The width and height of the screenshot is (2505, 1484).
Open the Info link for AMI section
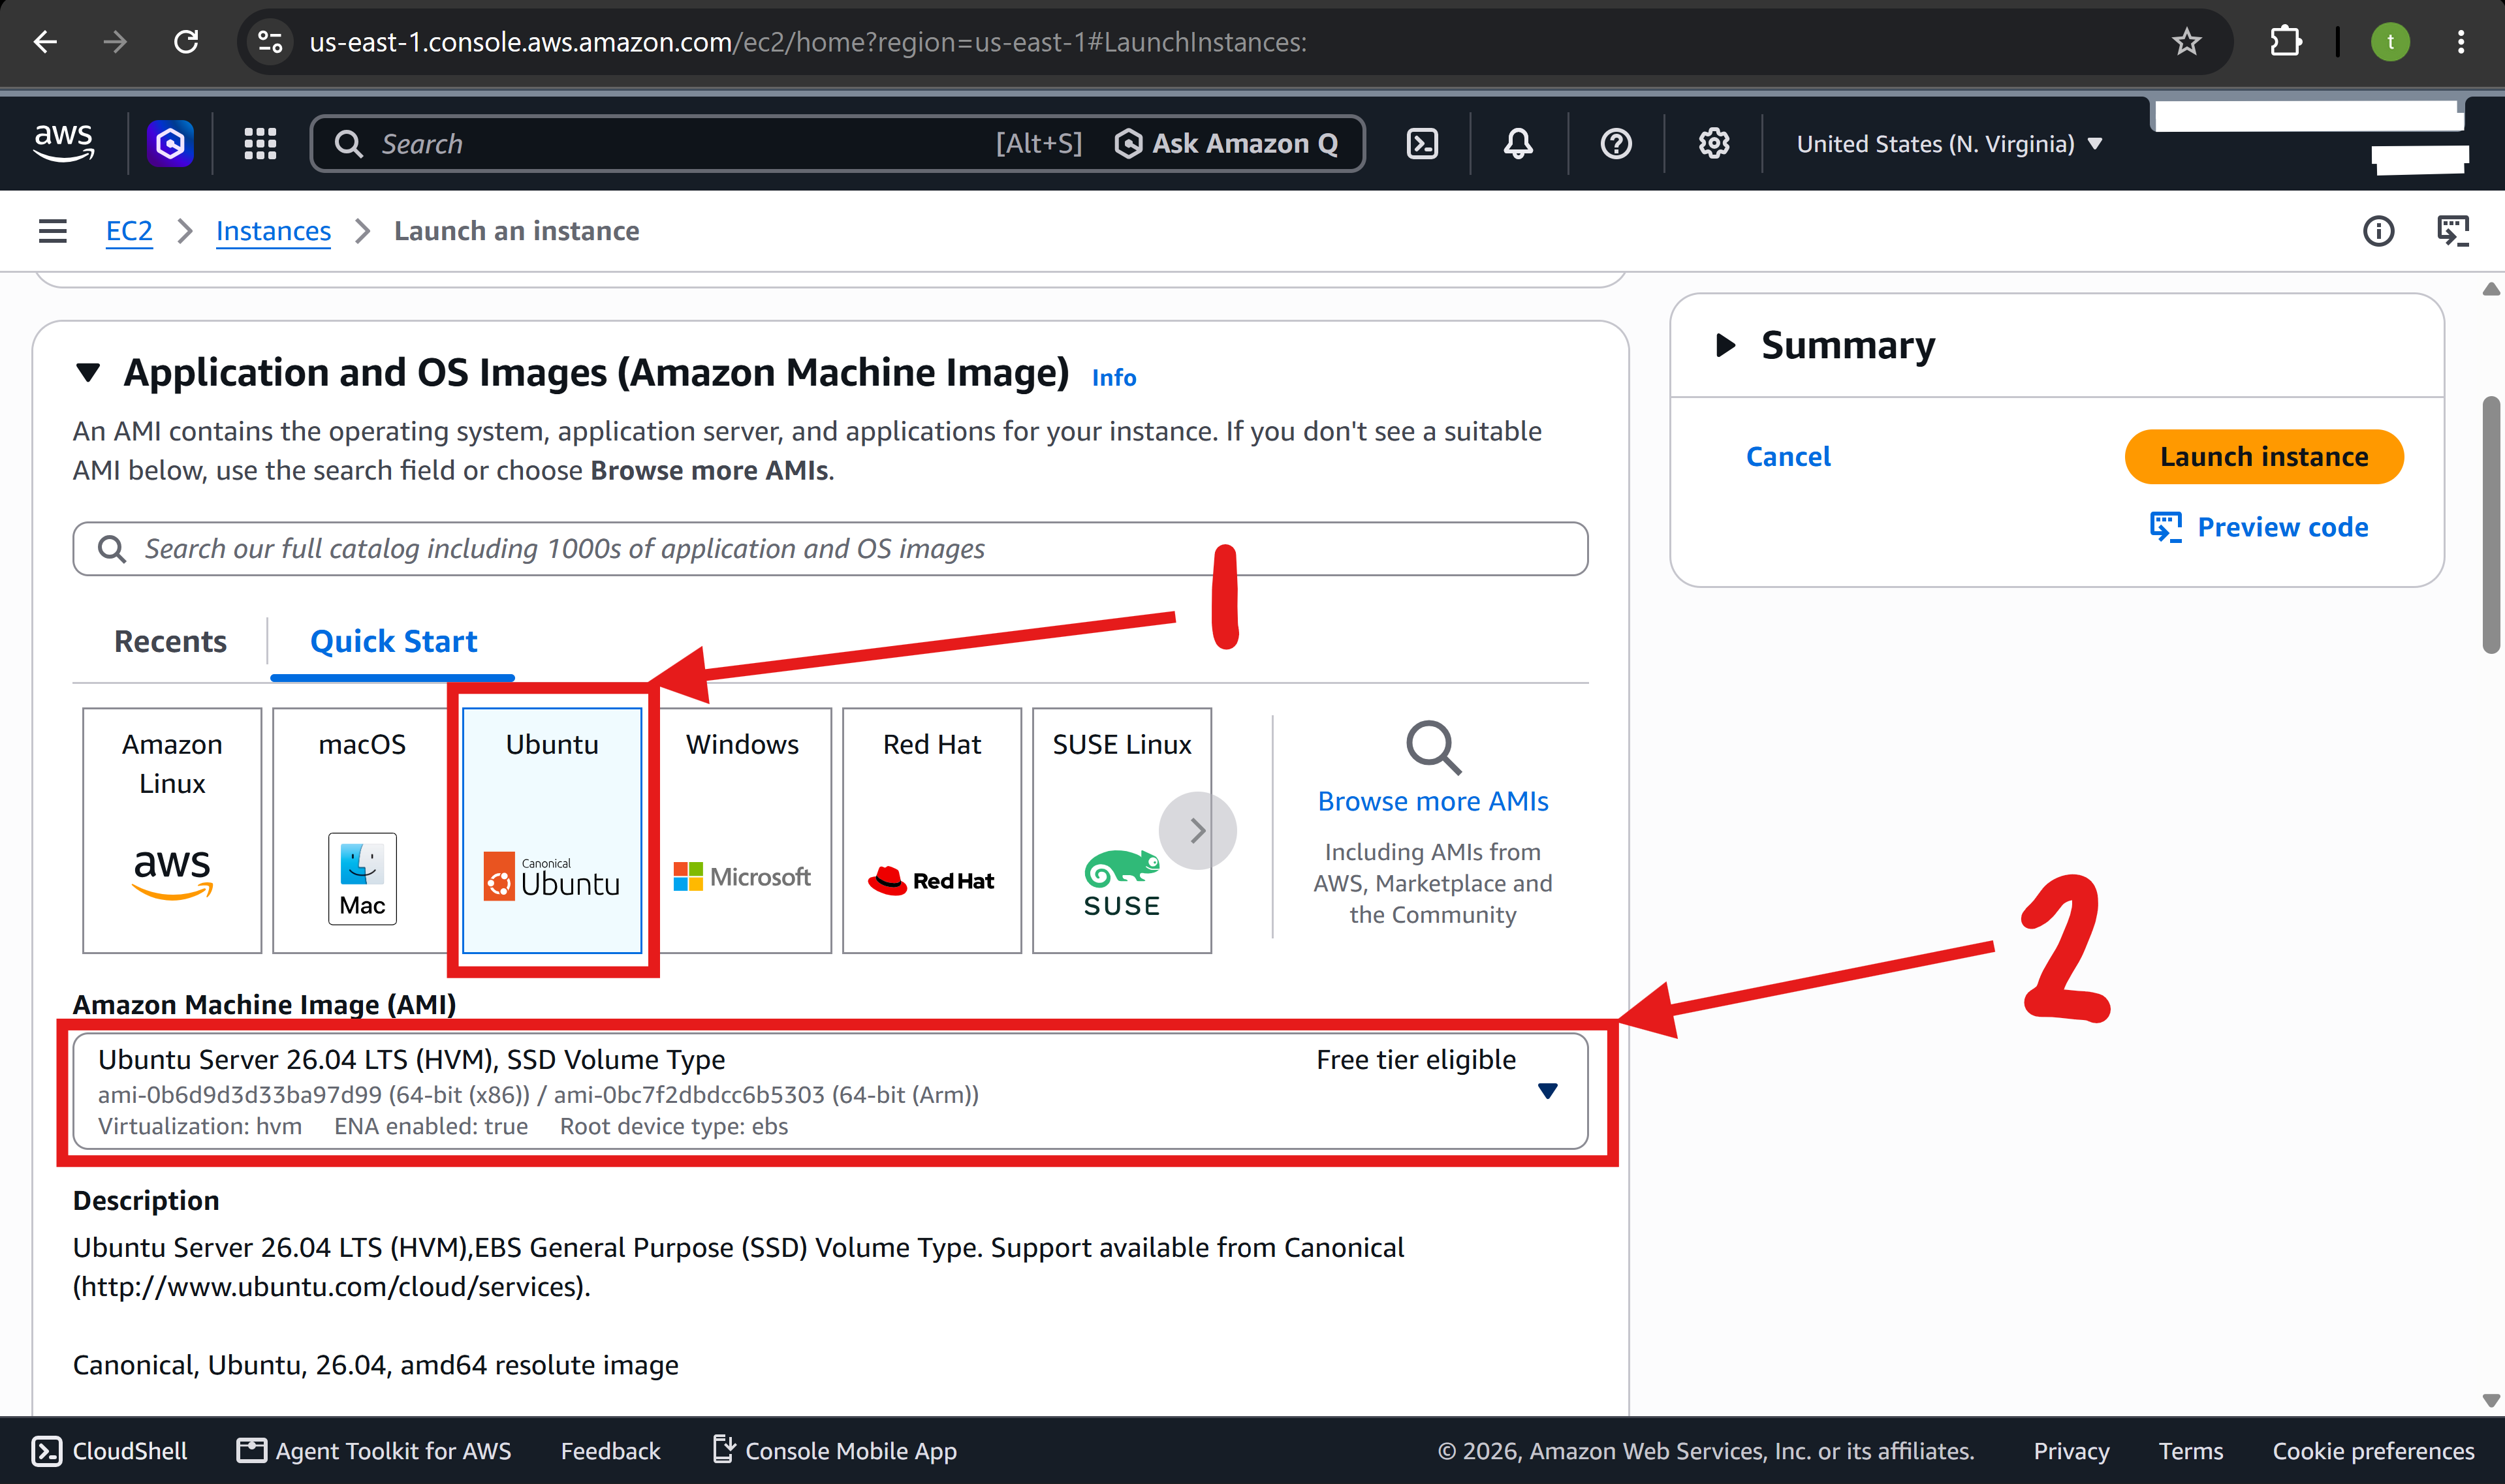point(1114,378)
